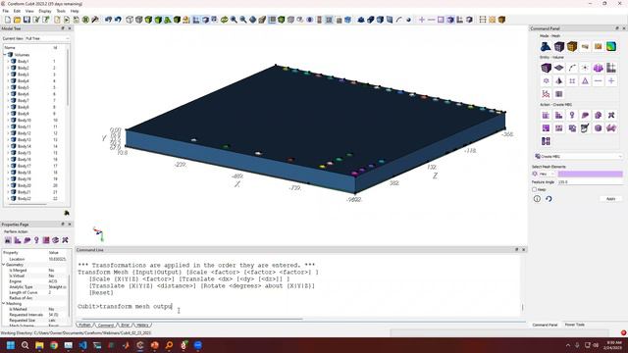Click the Feature Angle input field
Viewport: 628px width, 353px height.
point(591,182)
